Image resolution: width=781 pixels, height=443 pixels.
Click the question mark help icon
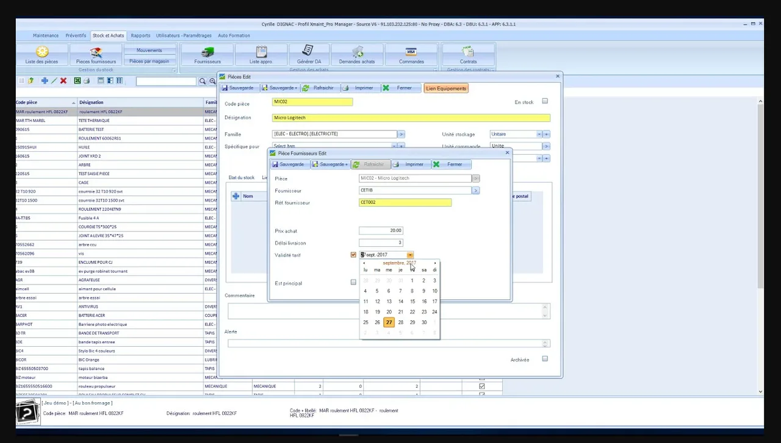[27, 413]
